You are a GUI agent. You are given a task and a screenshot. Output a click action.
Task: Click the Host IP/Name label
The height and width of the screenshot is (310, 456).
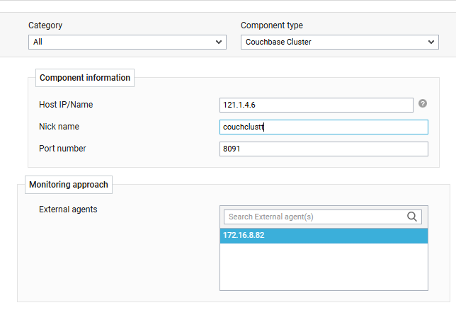point(66,105)
